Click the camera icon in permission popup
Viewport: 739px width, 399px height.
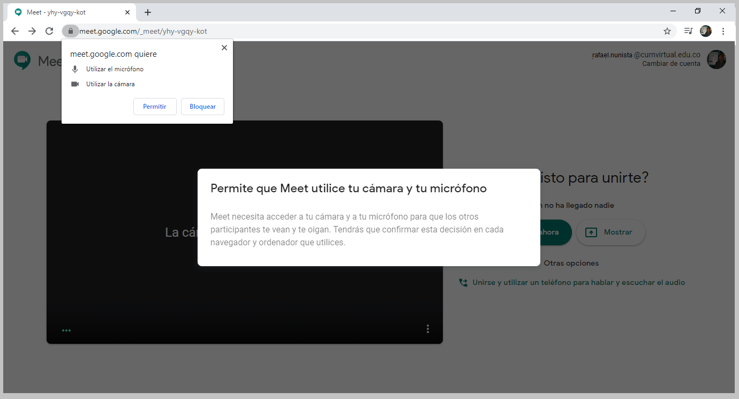(x=75, y=84)
